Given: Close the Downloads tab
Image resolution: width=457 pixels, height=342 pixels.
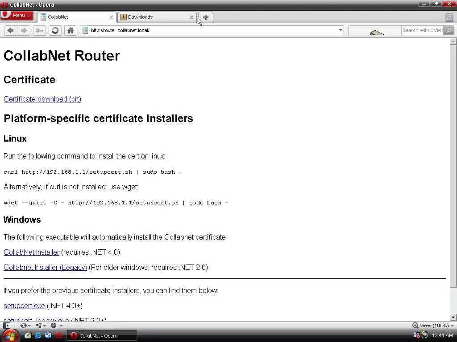Looking at the screenshot, I should coord(191,17).
